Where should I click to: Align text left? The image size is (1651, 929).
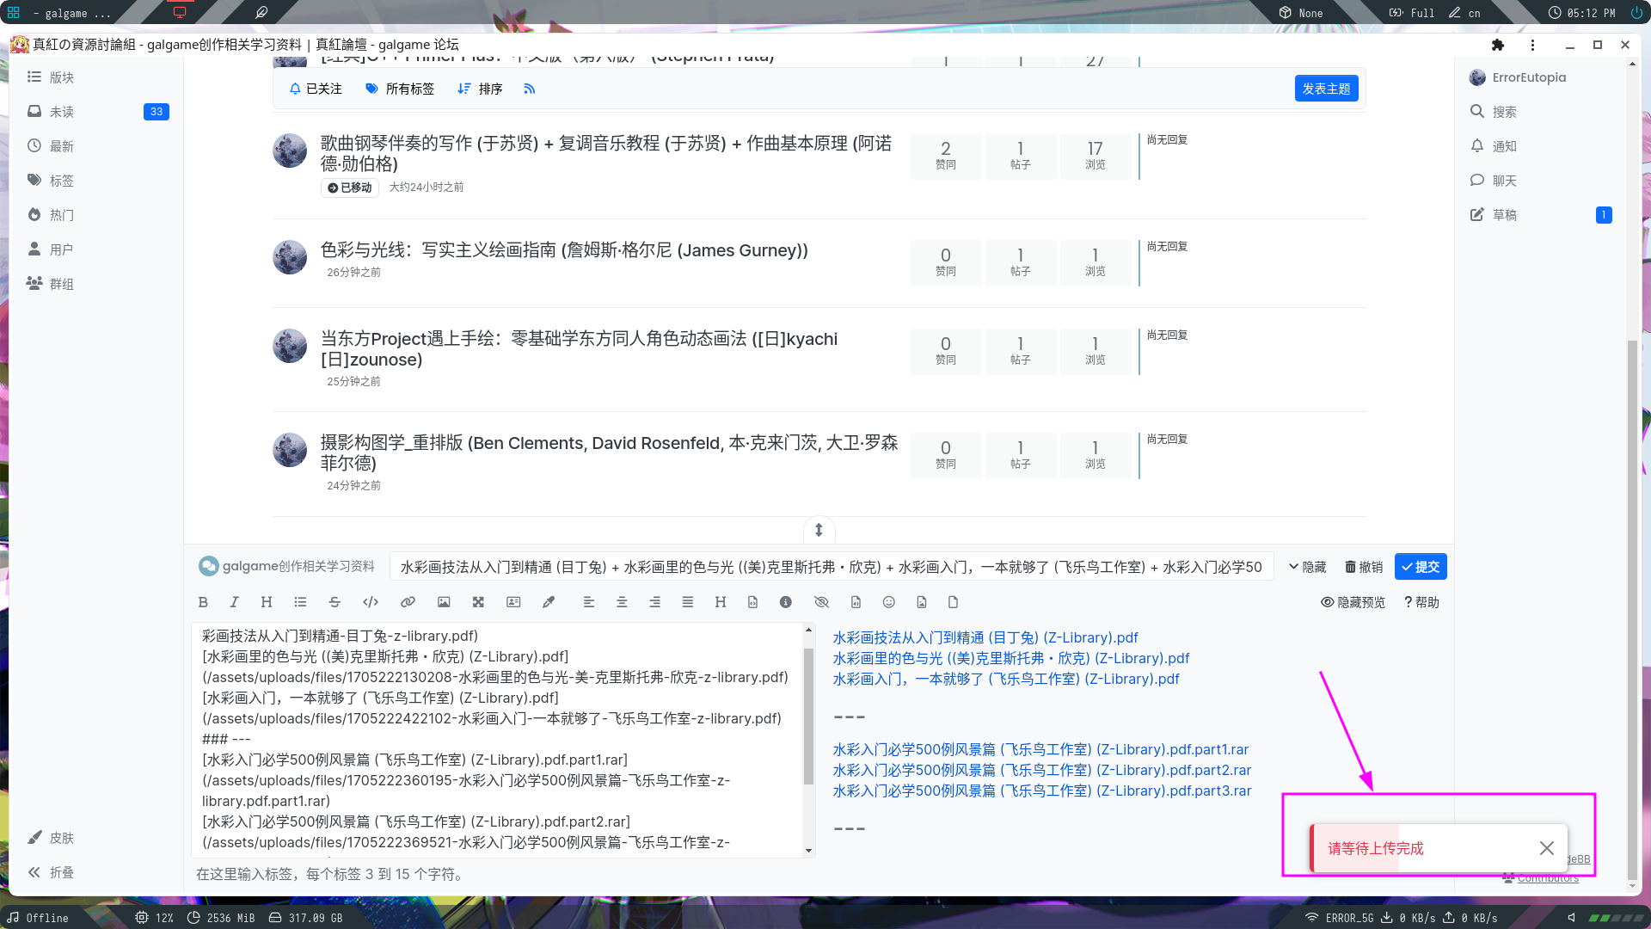click(x=589, y=602)
